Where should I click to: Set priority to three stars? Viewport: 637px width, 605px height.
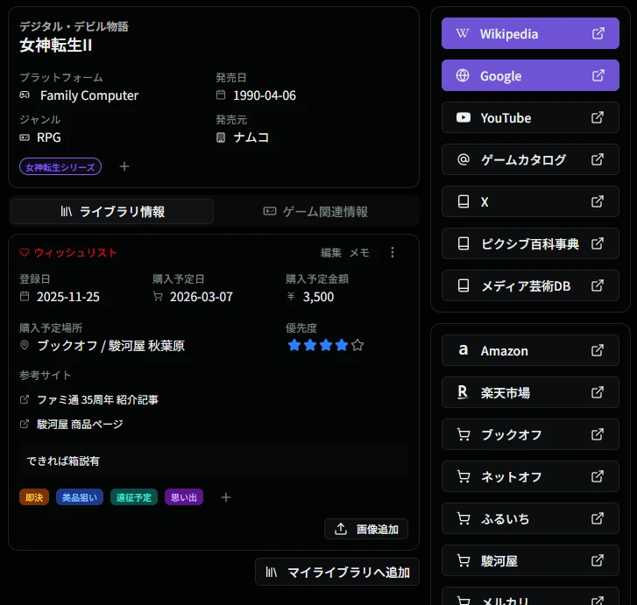tap(326, 345)
